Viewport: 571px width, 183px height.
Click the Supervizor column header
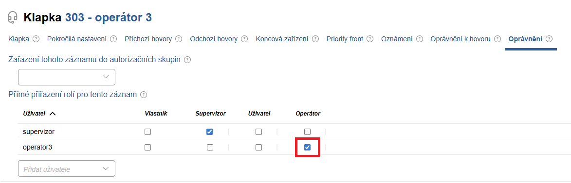[x=210, y=114]
